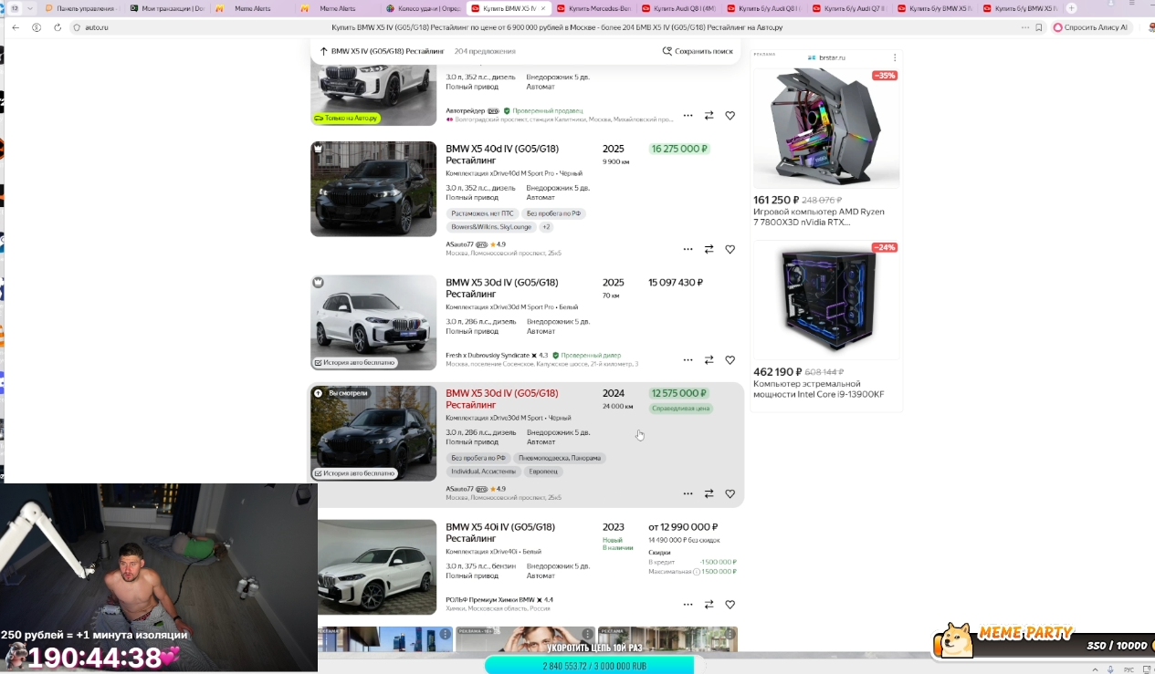The image size is (1155, 674).
Task: Save this search with Сохранить поиск
Action: coord(698,51)
